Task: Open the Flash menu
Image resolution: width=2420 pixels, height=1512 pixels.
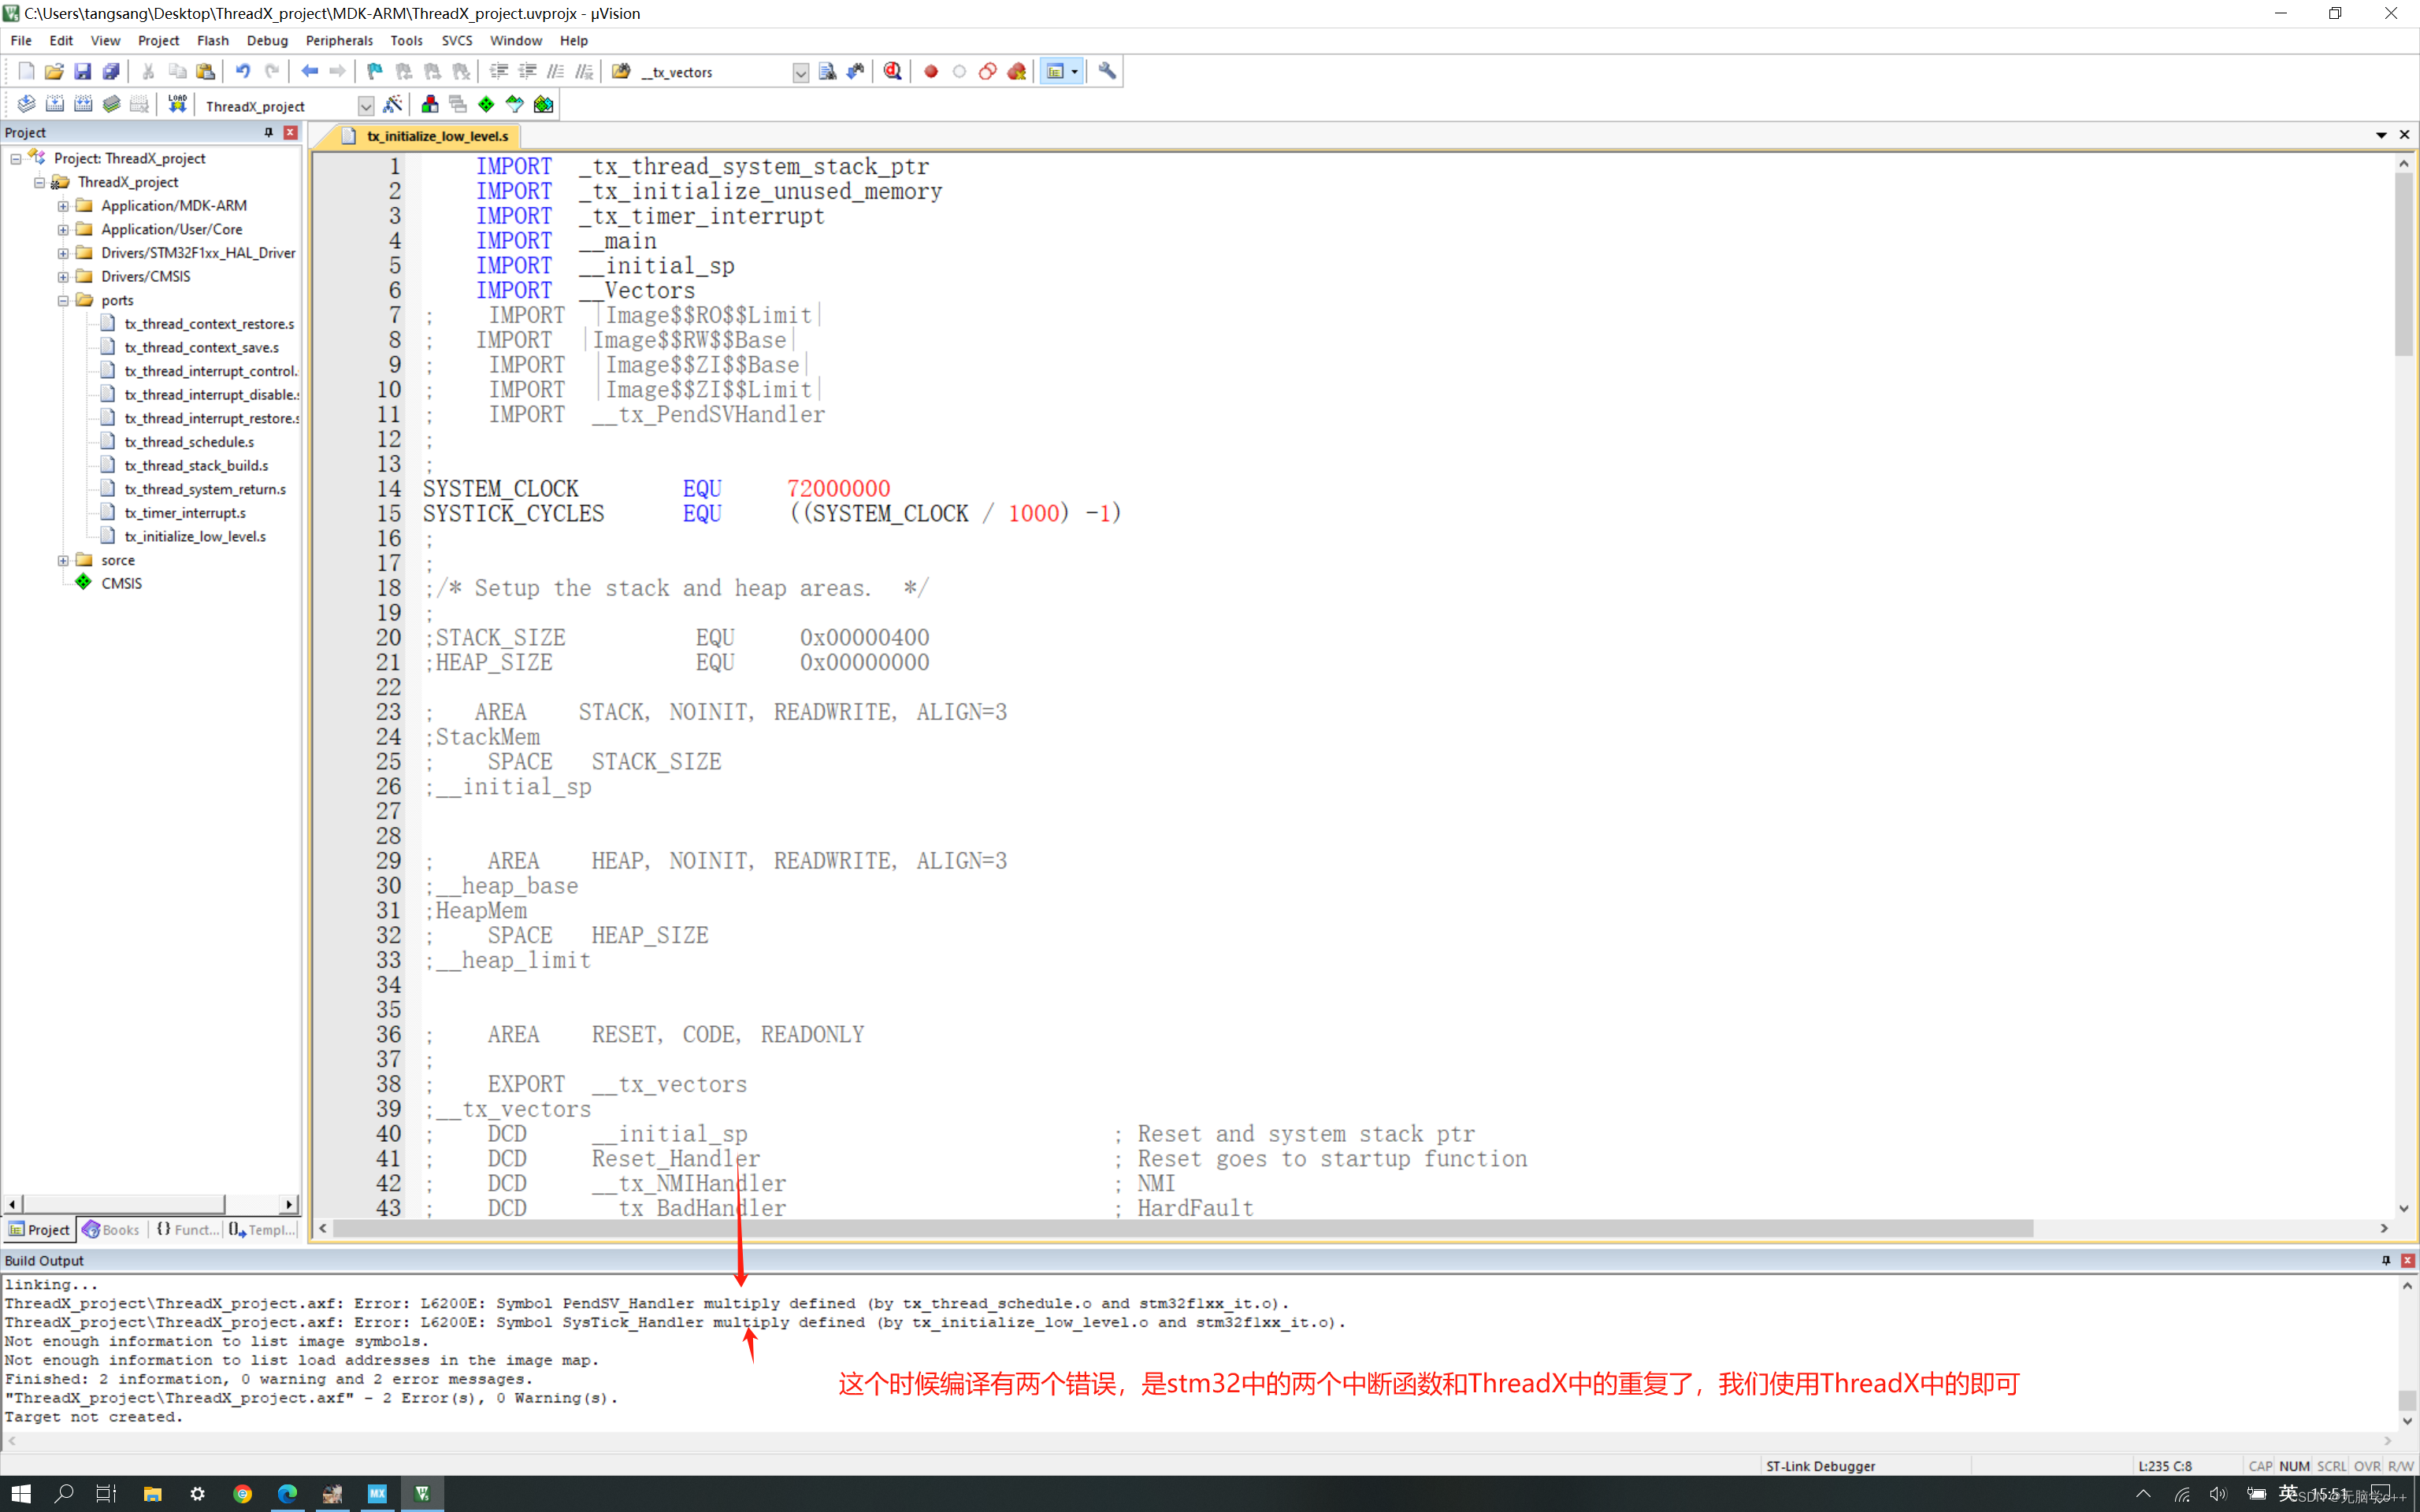Action: 212,40
